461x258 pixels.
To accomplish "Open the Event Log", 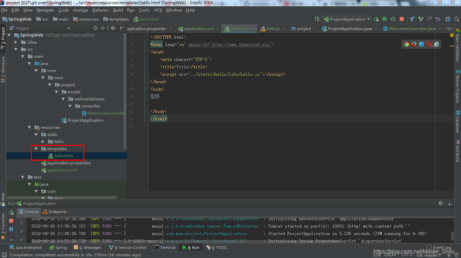I will [439, 248].
